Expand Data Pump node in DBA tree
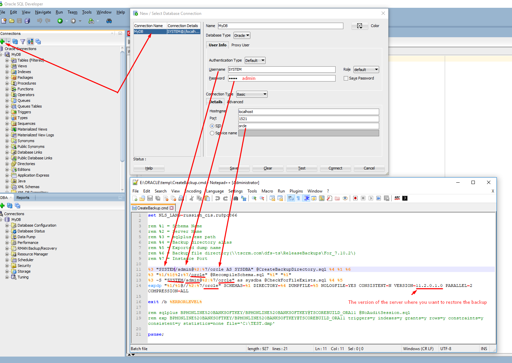The height and width of the screenshot is (363, 512). pyautogui.click(x=7, y=237)
